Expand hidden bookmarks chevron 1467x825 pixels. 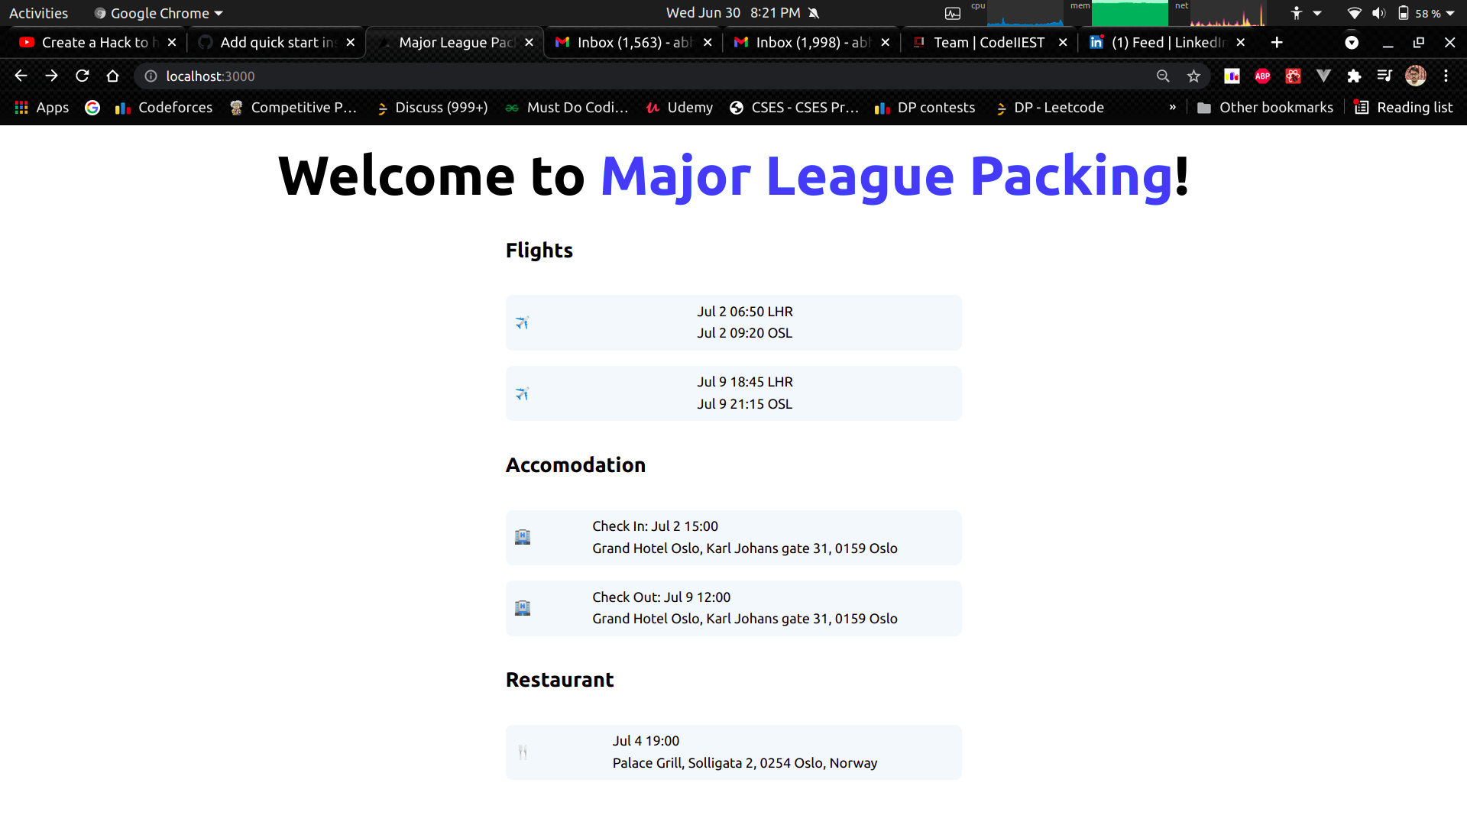point(1172,108)
